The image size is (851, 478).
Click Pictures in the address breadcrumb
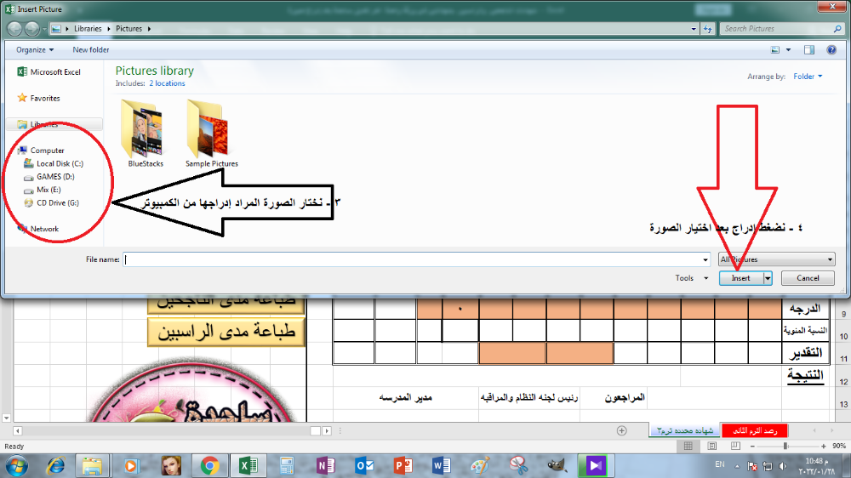pyautogui.click(x=129, y=29)
